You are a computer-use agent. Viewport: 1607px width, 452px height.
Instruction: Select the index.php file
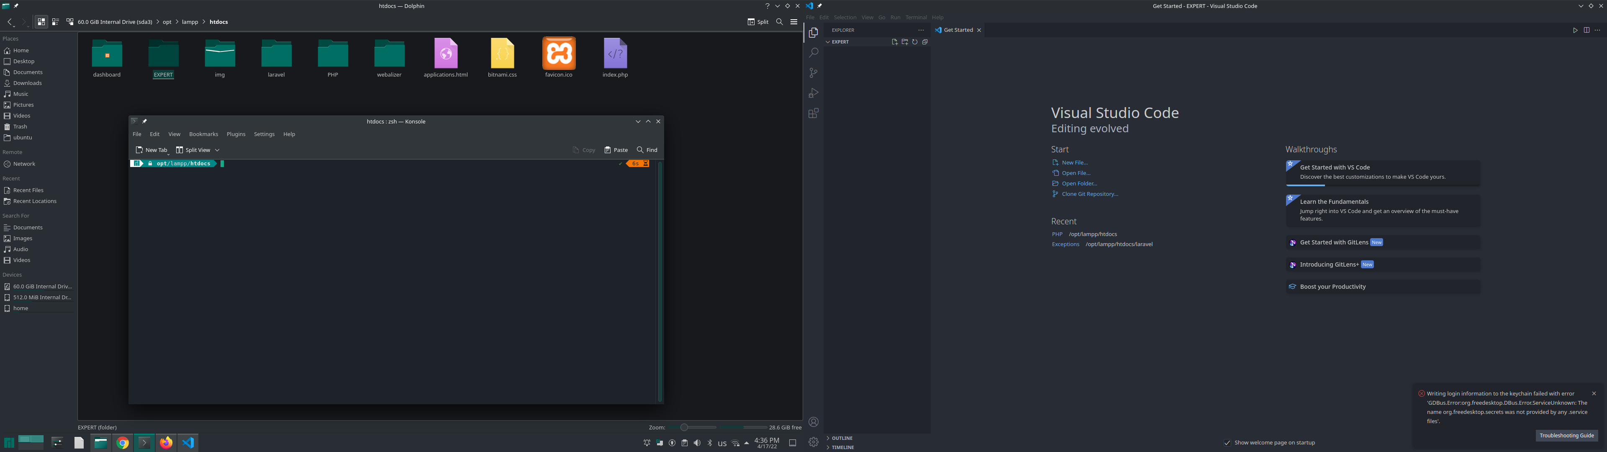[x=615, y=58]
